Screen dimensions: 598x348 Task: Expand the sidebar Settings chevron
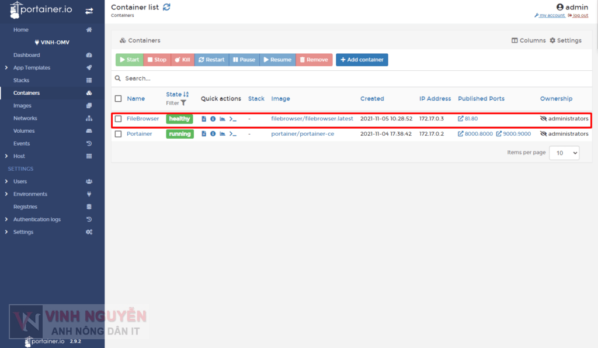click(x=6, y=232)
